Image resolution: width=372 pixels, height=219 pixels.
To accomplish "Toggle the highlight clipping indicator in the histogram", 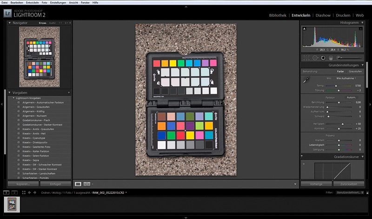I will [361, 28].
